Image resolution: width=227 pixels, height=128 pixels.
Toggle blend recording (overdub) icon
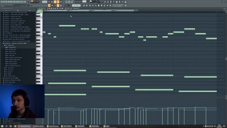[58, 2]
